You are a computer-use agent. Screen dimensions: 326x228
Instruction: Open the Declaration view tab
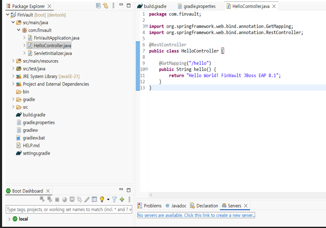pos(204,205)
